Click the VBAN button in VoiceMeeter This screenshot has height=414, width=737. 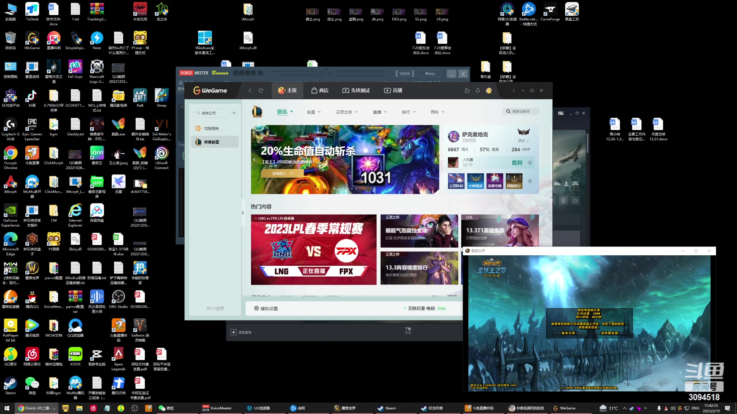click(x=405, y=74)
